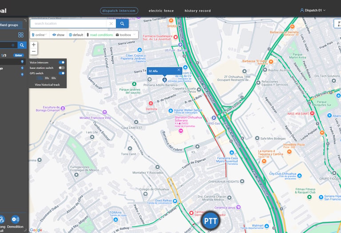Turn off the GPS switch
The height and width of the screenshot is (233, 341).
point(62,73)
